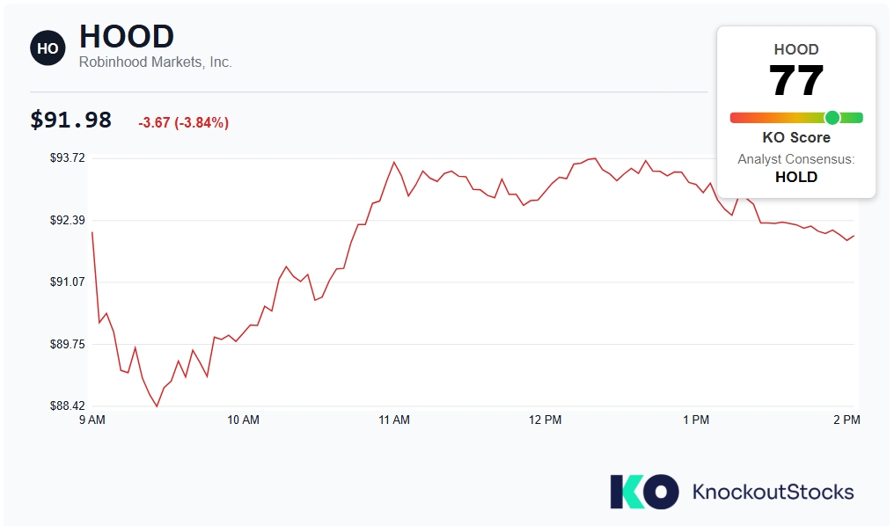Click the -3.67 (-3.84%) price change
894x526 pixels.
[x=183, y=122]
